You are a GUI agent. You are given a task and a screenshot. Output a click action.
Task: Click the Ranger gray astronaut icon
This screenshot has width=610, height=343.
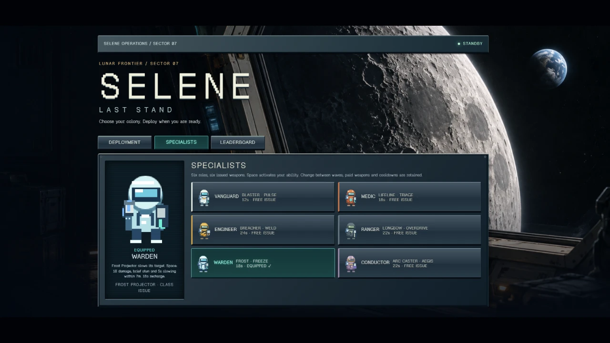click(351, 231)
